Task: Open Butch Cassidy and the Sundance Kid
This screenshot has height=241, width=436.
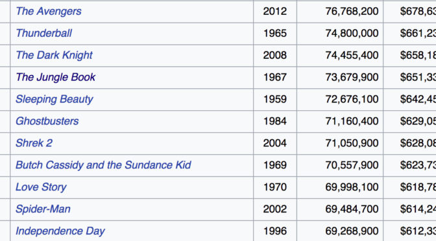Action: click(x=103, y=165)
